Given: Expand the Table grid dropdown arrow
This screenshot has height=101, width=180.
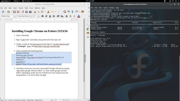Looking at the screenshot, I should (80, 12).
